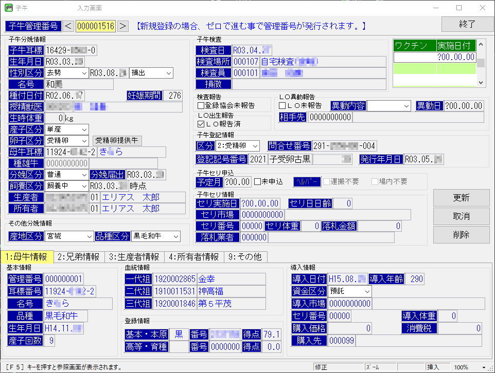Switch to 3:生産者情報 tab

coord(134,257)
